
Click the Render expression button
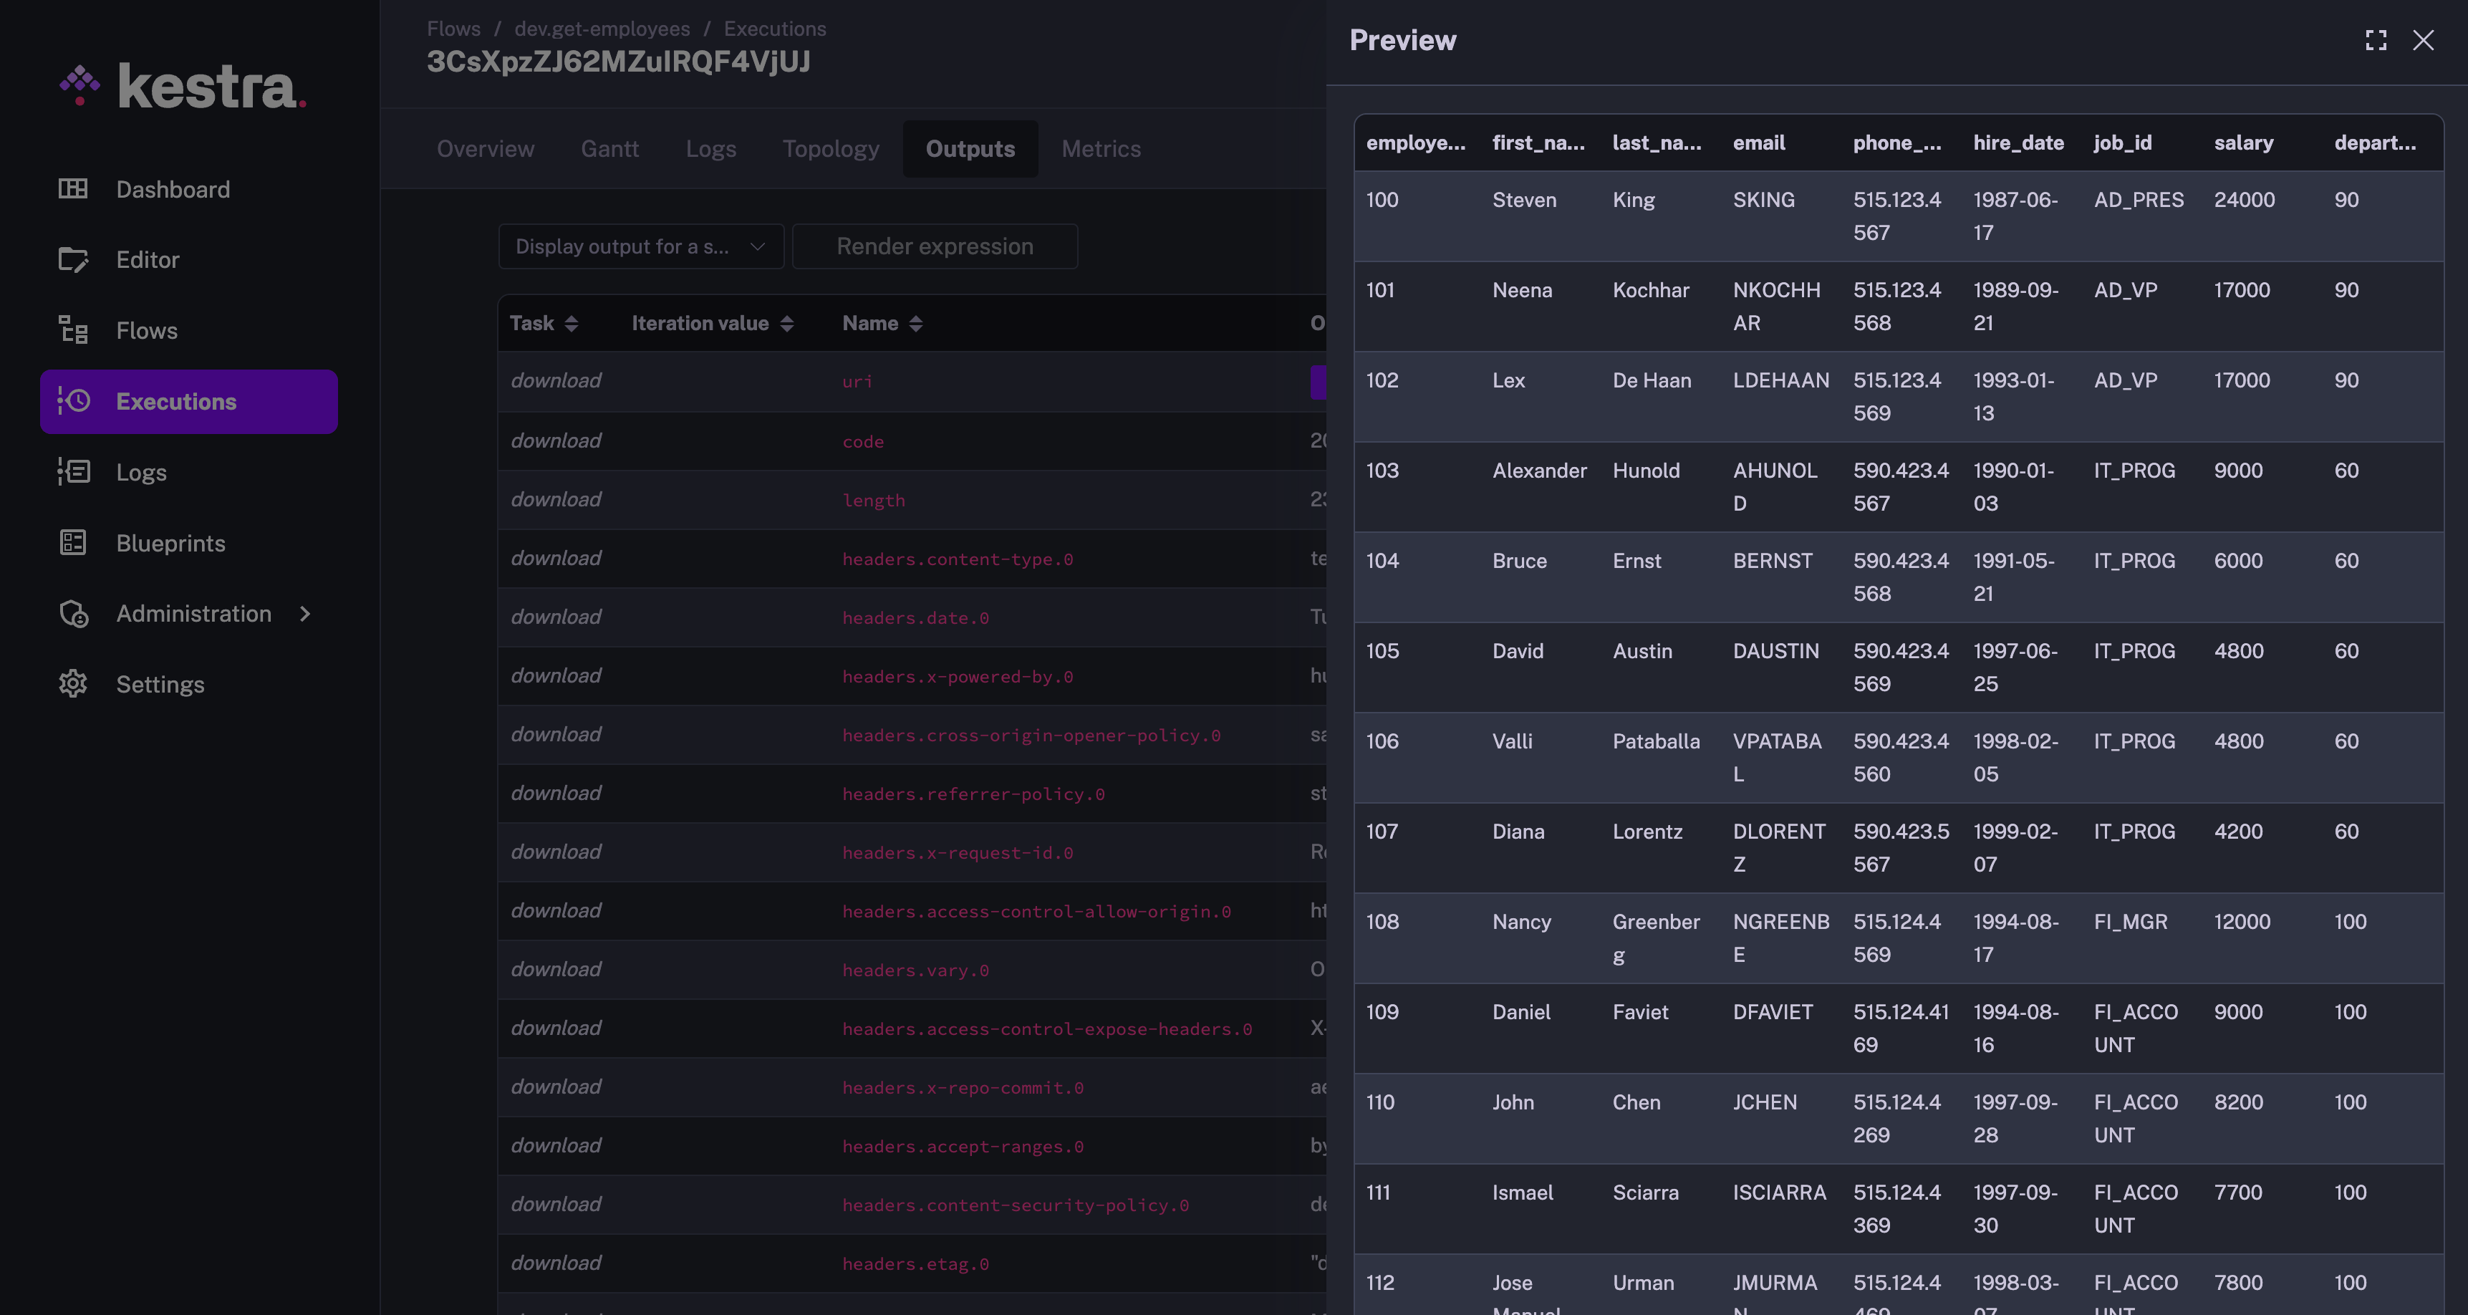[x=934, y=246]
